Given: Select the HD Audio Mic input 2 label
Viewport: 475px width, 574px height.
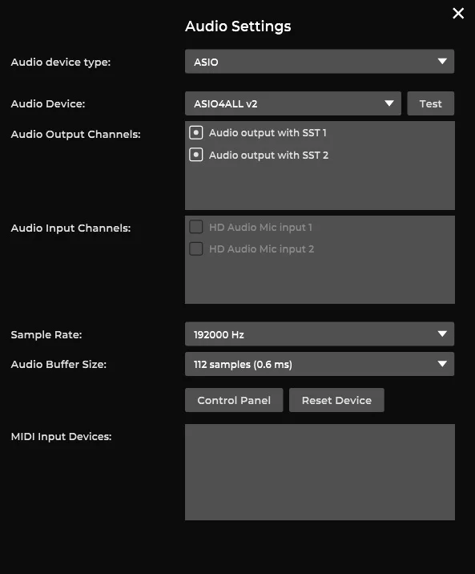Looking at the screenshot, I should coord(261,249).
